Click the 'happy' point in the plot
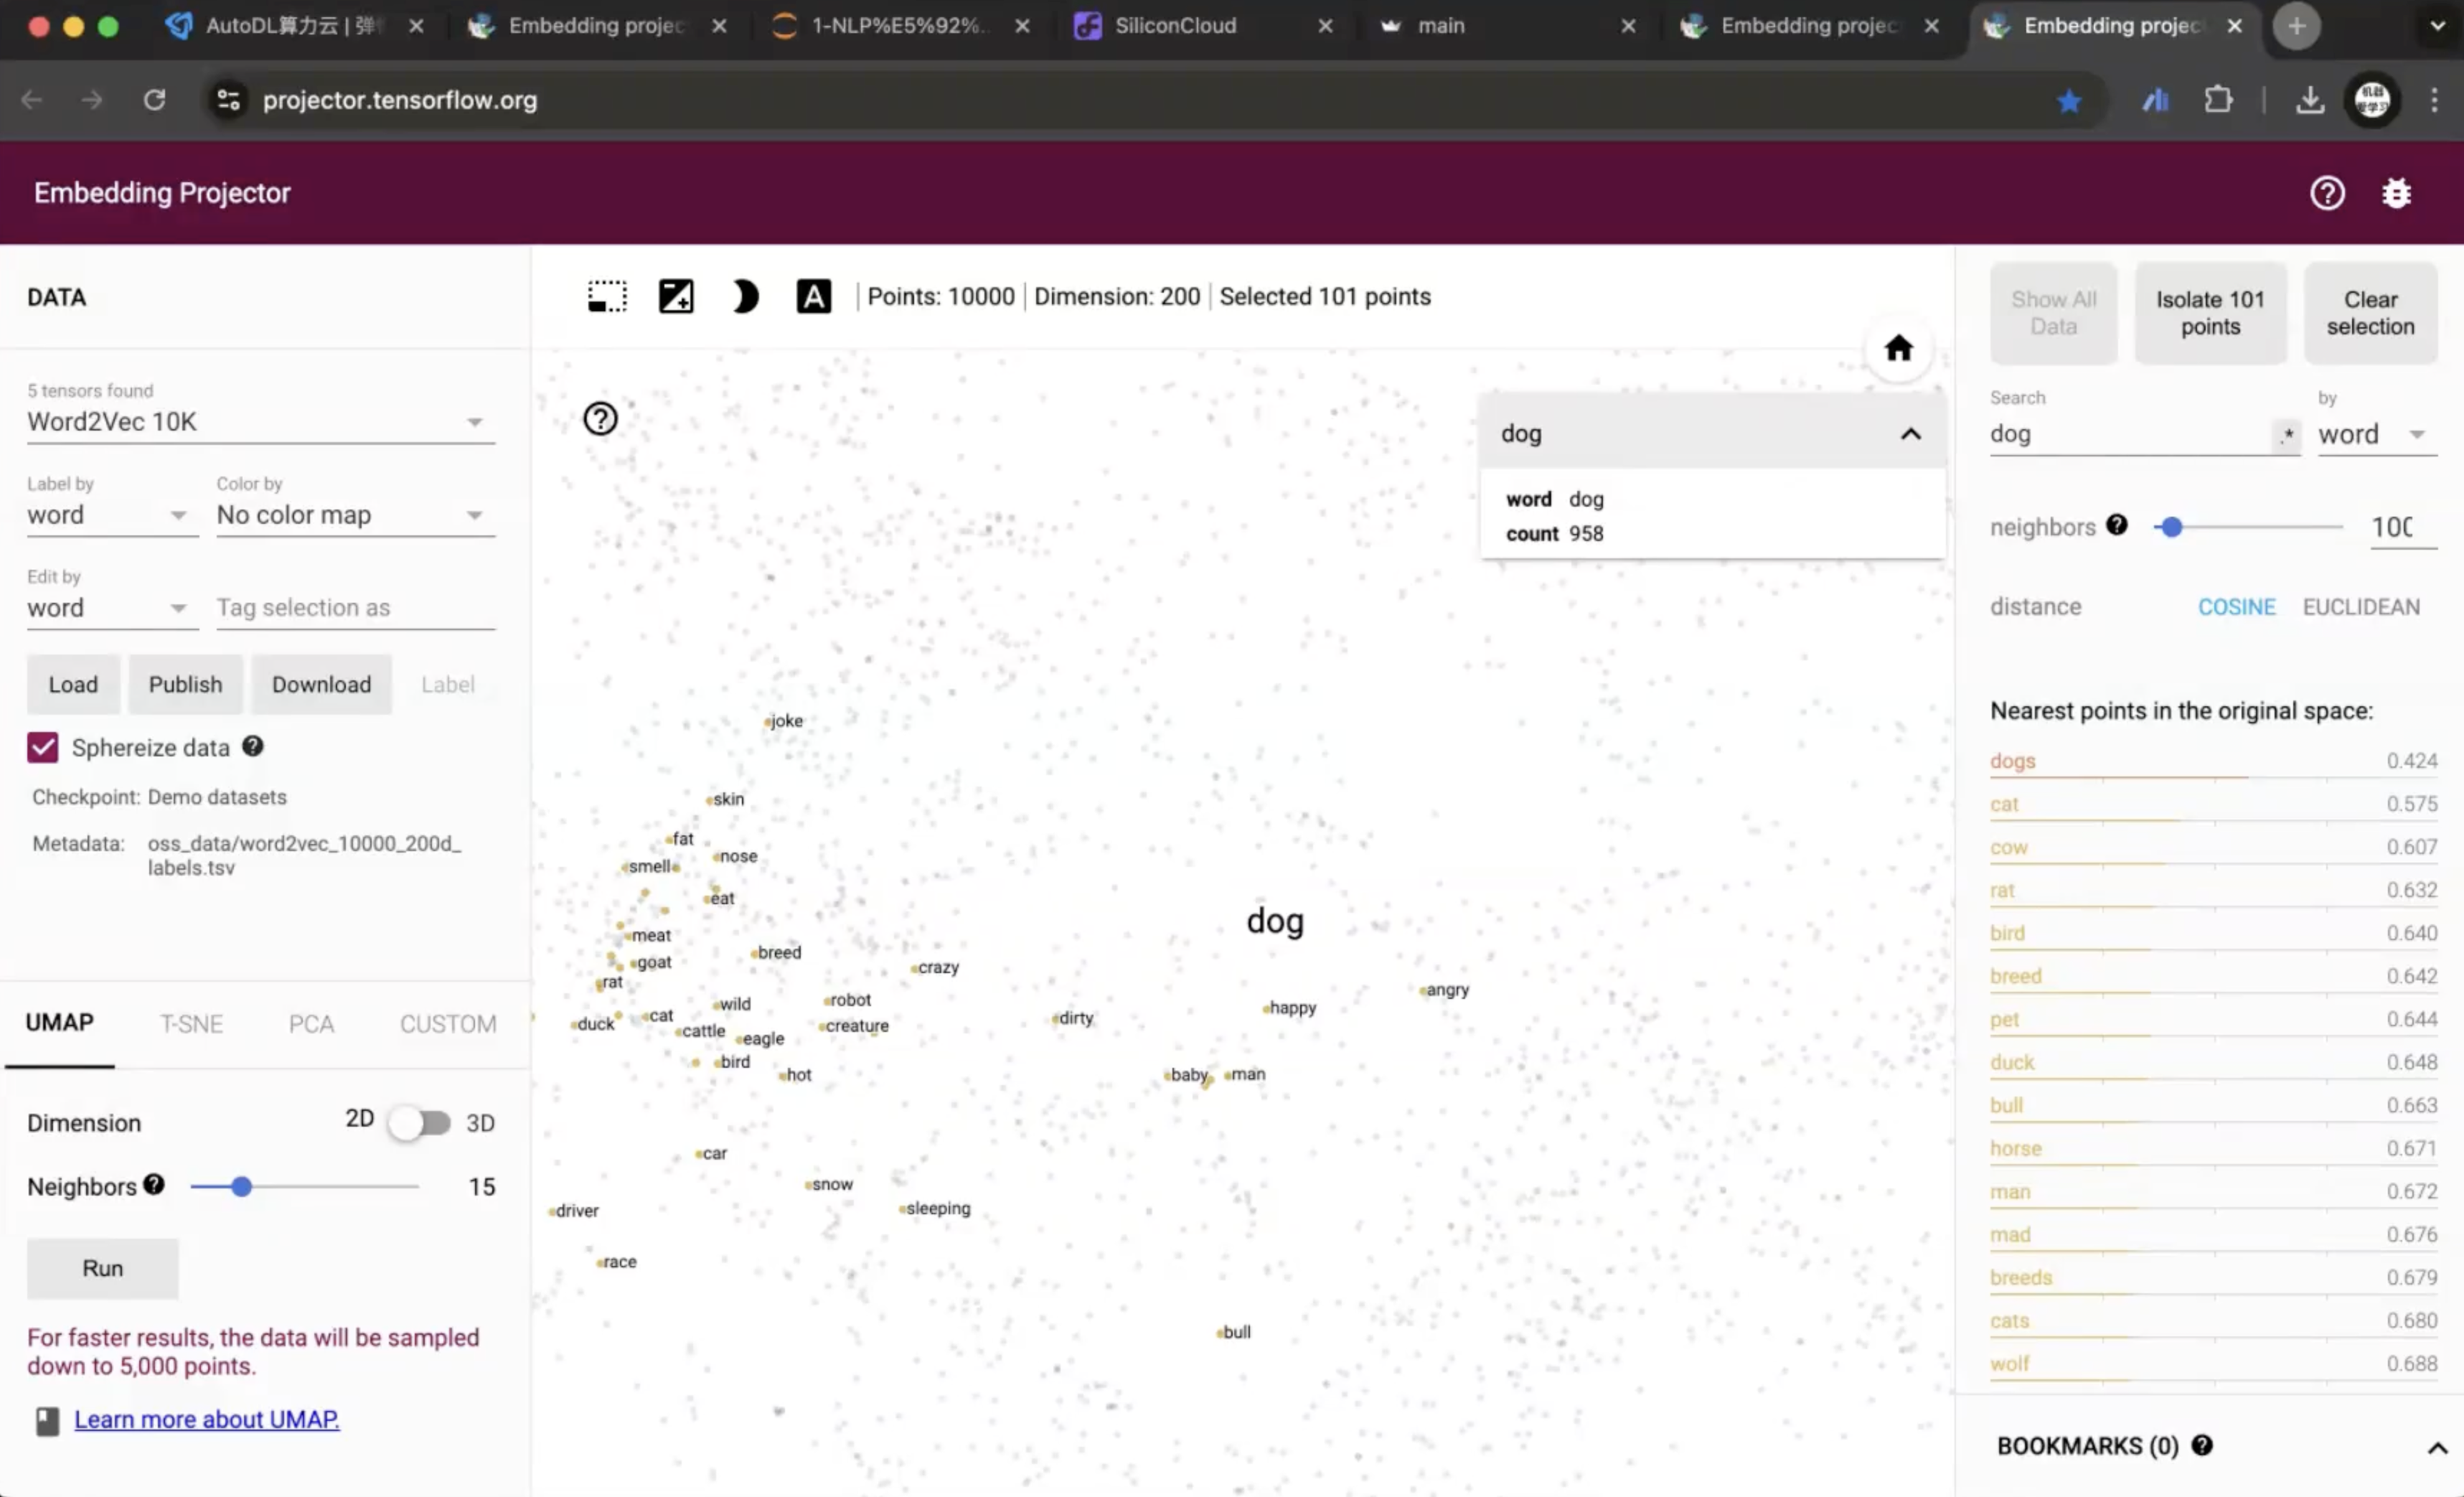Image resolution: width=2464 pixels, height=1497 pixels. click(1266, 1008)
